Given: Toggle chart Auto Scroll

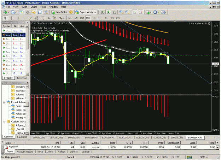Looking at the screenshot, I should (135, 12).
